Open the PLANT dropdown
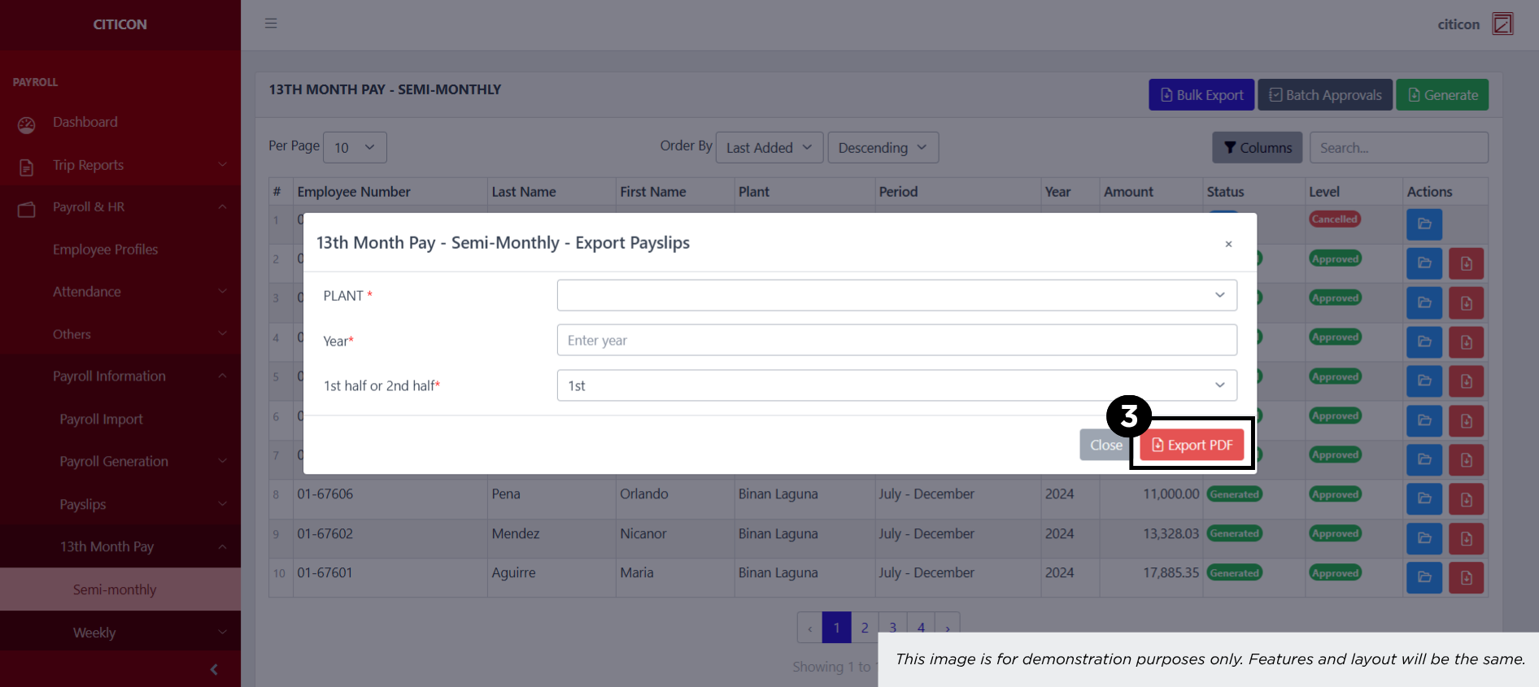The width and height of the screenshot is (1539, 687). 896,295
